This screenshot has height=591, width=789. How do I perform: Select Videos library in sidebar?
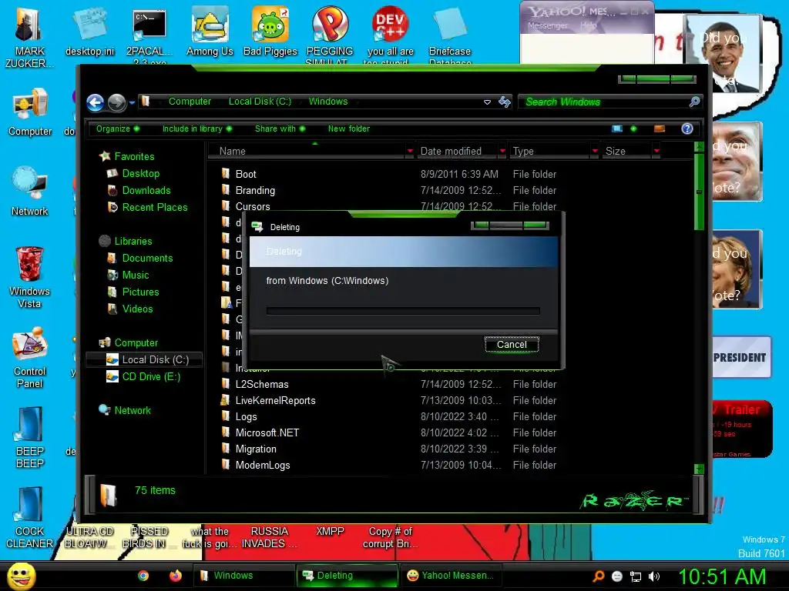pos(137,309)
